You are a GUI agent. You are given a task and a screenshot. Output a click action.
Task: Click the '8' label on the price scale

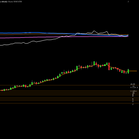(x=133, y=96)
